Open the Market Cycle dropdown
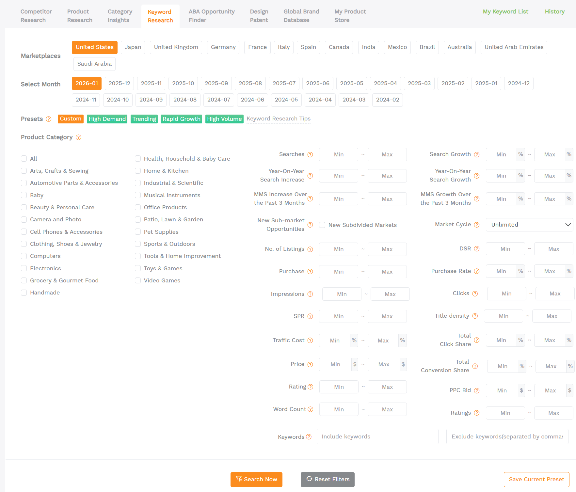The width and height of the screenshot is (576, 492). point(529,225)
